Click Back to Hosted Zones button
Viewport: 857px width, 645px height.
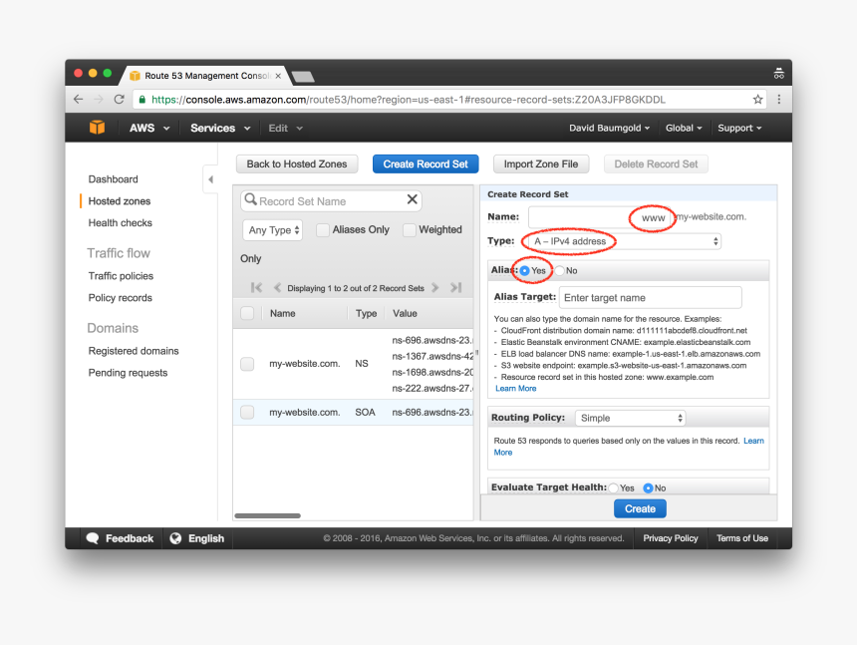tap(297, 163)
